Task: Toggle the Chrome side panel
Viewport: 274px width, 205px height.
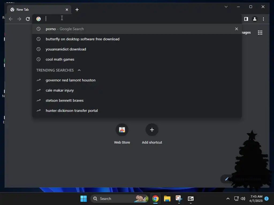Action: (246, 19)
